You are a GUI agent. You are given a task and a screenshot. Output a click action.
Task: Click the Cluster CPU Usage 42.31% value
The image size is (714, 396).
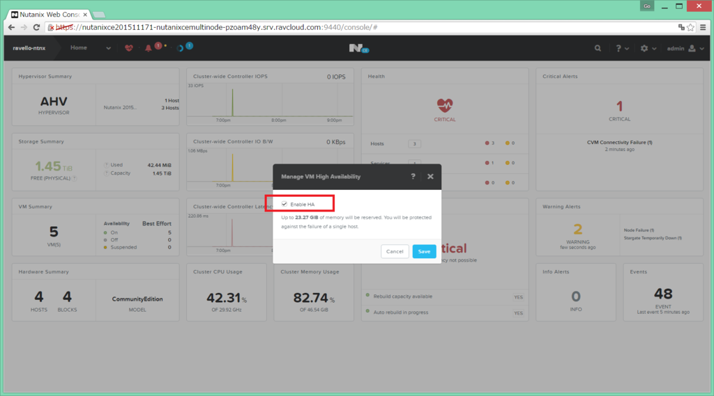point(227,298)
